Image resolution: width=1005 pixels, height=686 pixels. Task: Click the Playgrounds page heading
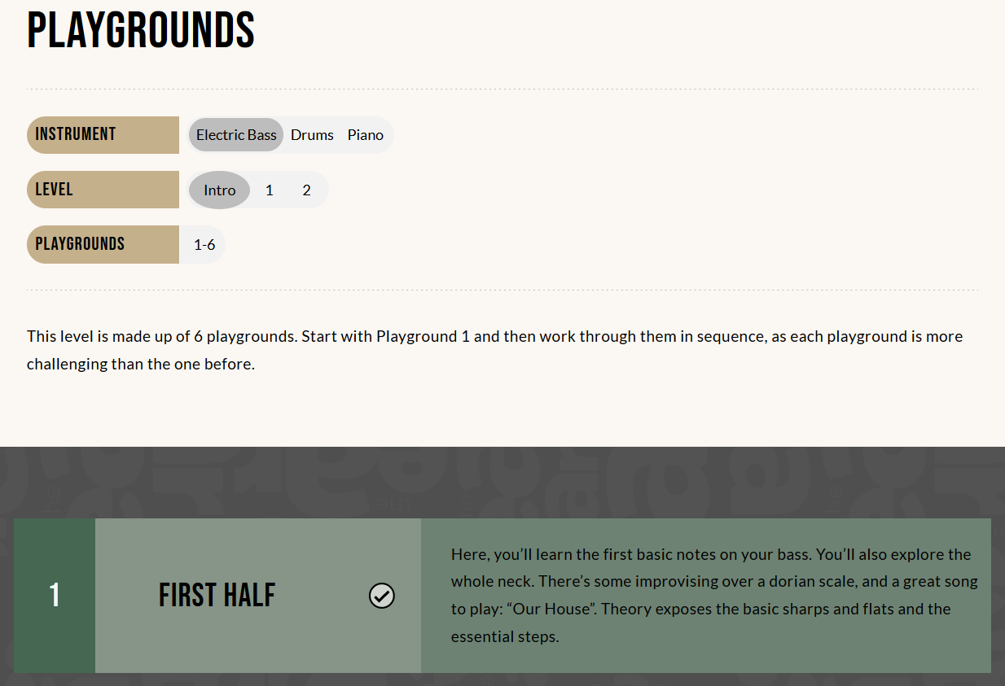(x=141, y=31)
